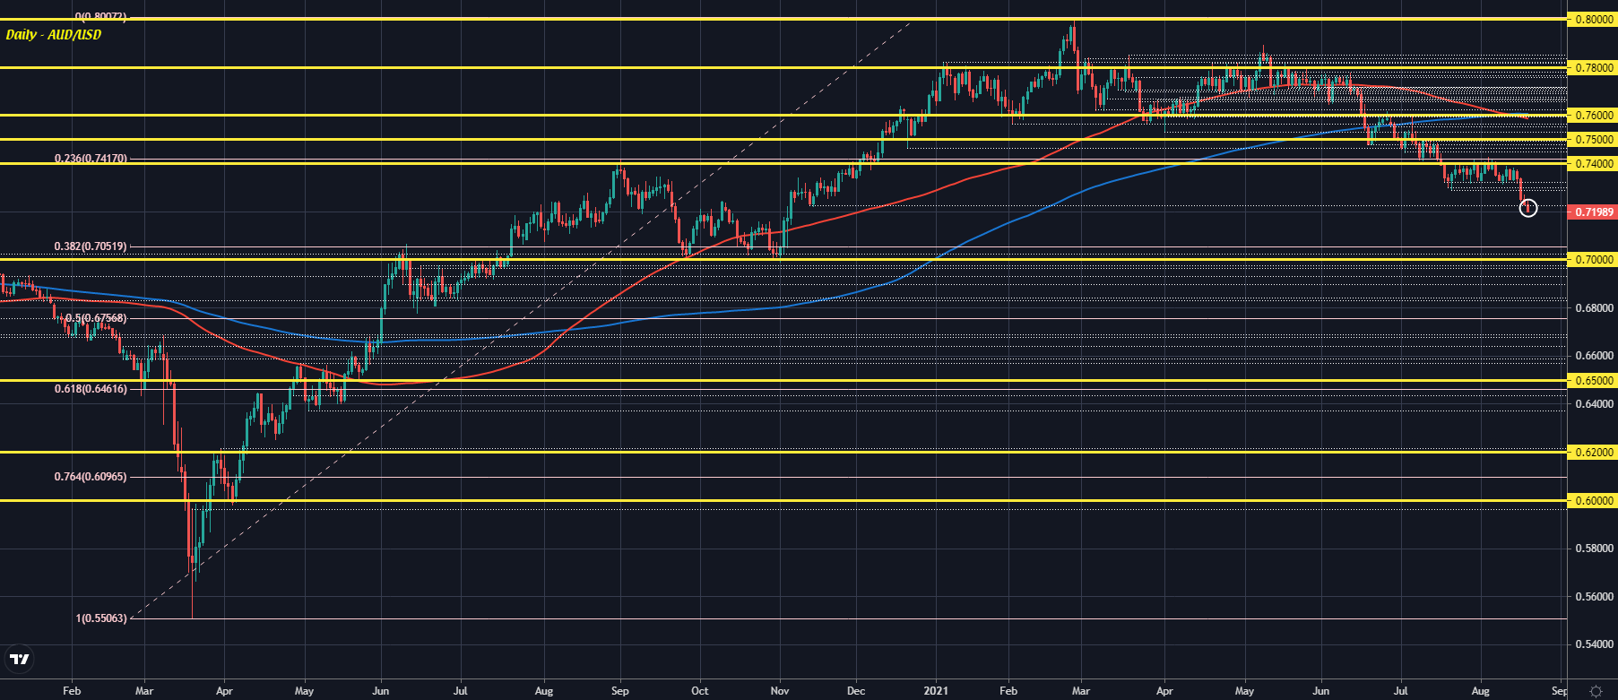The image size is (1618, 700).
Task: Click the latest candle inside the white circle
Action: (1527, 207)
